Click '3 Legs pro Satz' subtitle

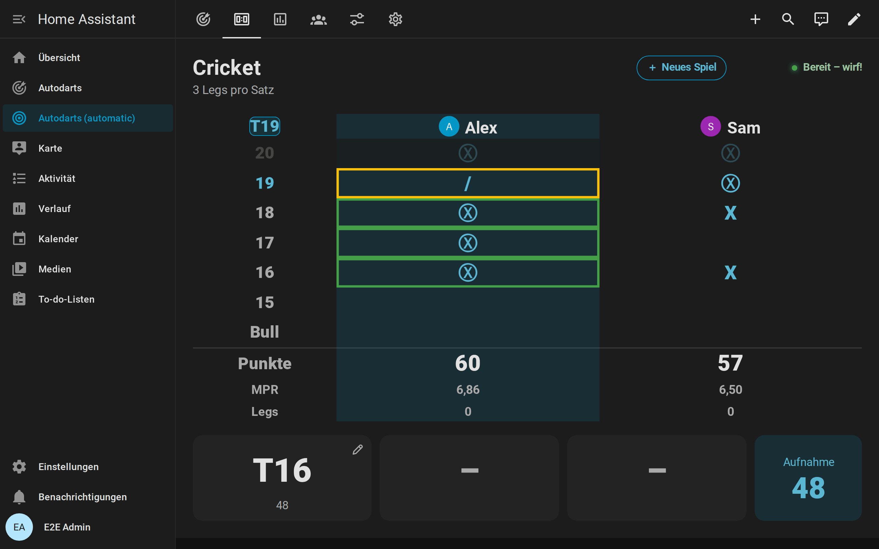pos(233,90)
